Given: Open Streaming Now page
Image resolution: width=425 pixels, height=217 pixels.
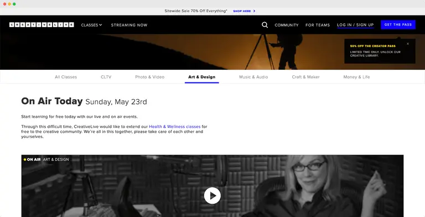Looking at the screenshot, I should (129, 25).
